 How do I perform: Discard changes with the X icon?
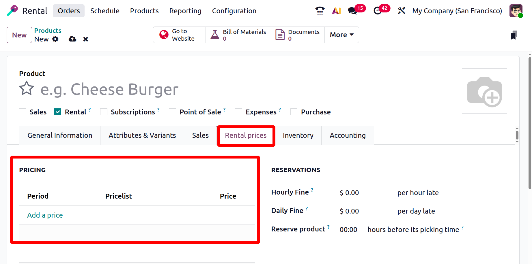click(x=86, y=39)
